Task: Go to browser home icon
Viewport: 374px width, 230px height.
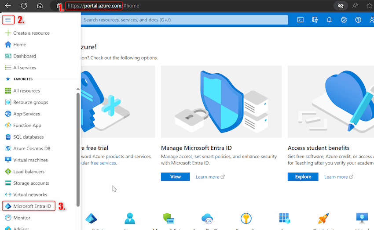Action: (40, 5)
